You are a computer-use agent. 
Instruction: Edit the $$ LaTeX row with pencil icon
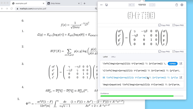pyautogui.click(x=181, y=78)
